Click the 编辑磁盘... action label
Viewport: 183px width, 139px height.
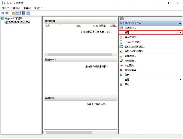tap(130, 56)
